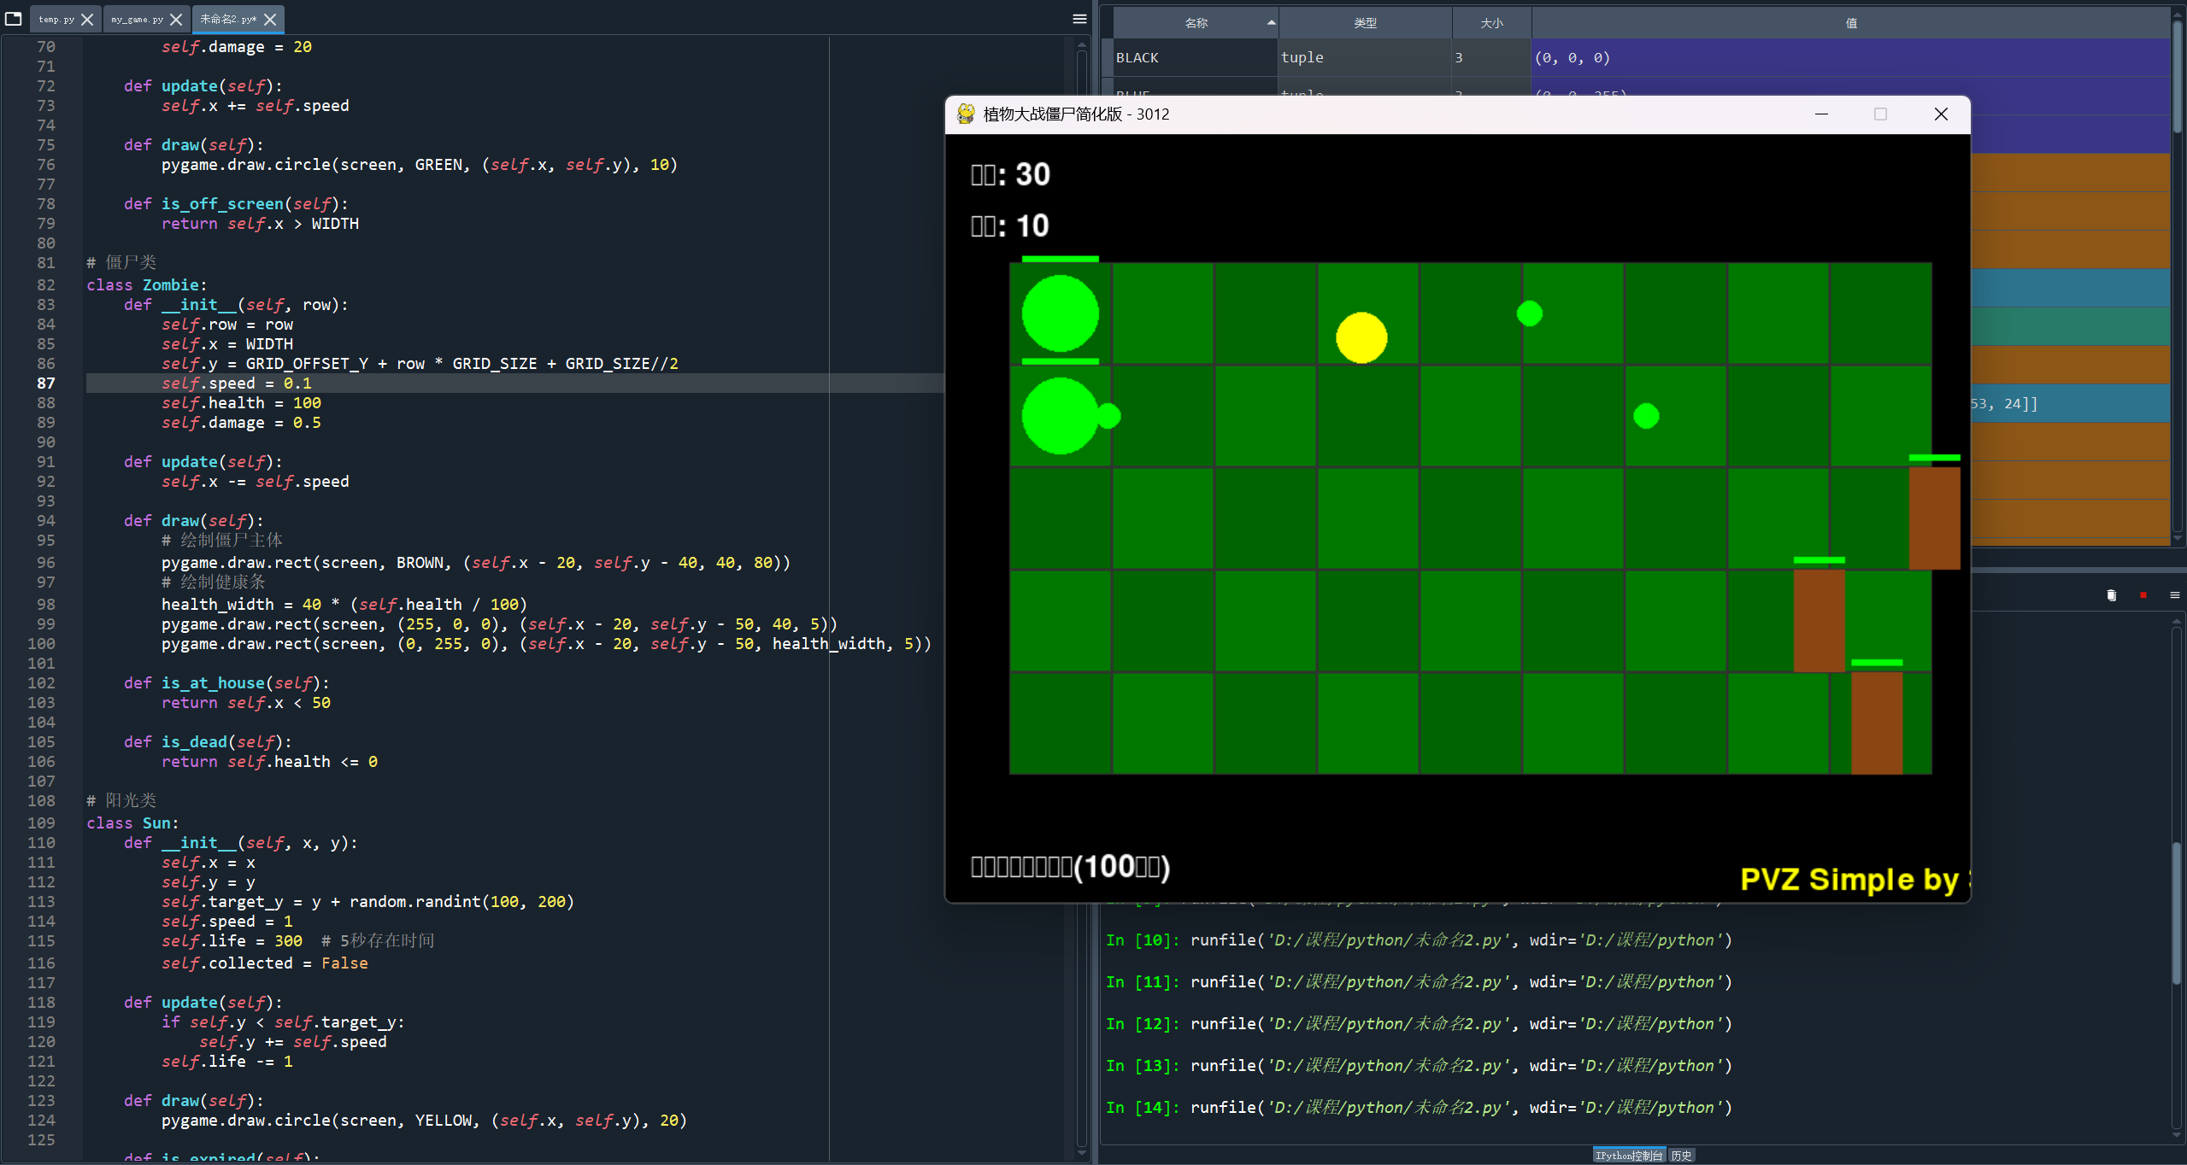
Task: Sort variables by the 名称 column header
Action: 1195,23
